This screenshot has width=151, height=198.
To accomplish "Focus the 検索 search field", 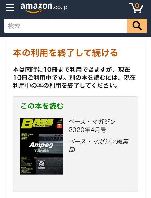I will point(66,26).
